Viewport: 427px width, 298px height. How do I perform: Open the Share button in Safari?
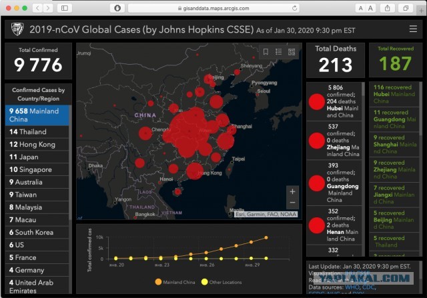click(387, 8)
